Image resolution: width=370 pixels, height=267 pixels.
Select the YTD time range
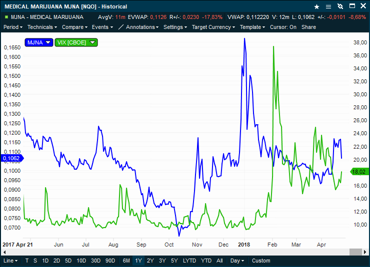pos(206,261)
